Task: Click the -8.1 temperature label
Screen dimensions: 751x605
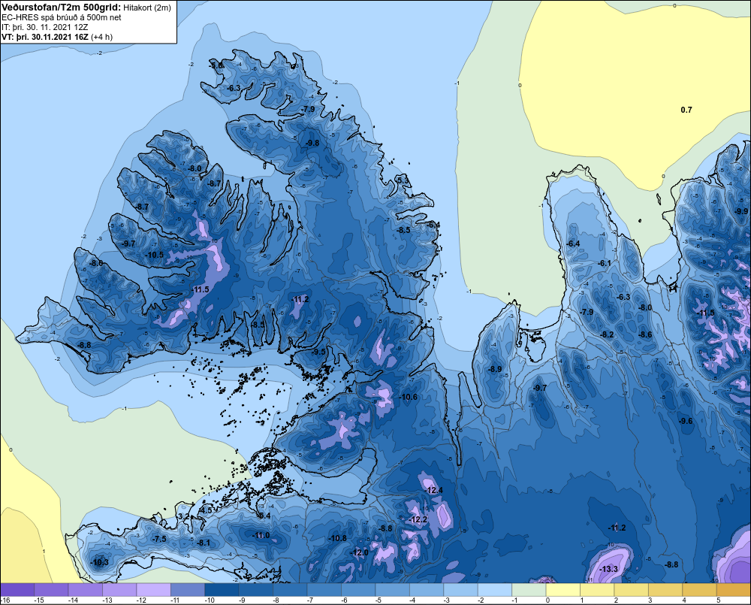Action: [x=204, y=543]
